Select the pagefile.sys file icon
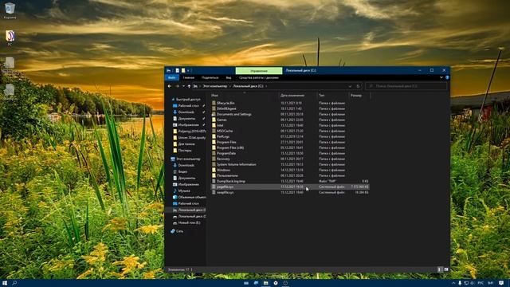Screen dimensions: 510x287 pyautogui.click(x=214, y=187)
